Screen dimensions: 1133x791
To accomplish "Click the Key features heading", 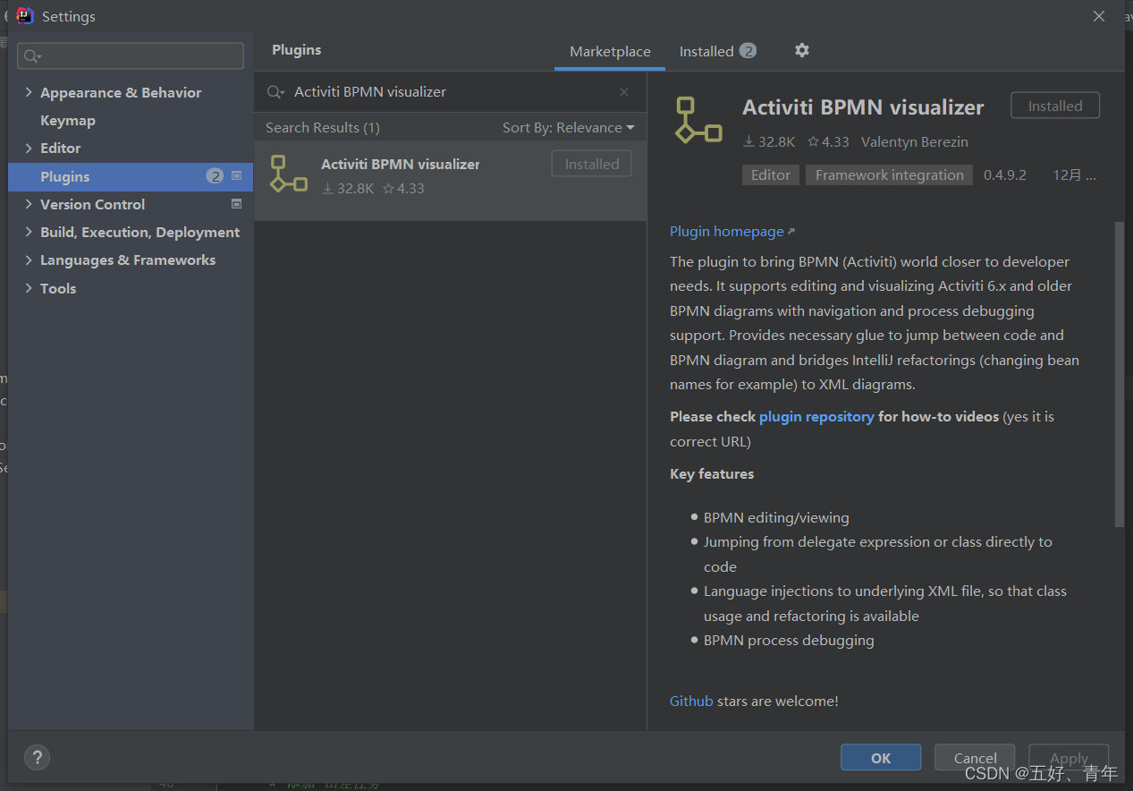I will click(x=712, y=474).
